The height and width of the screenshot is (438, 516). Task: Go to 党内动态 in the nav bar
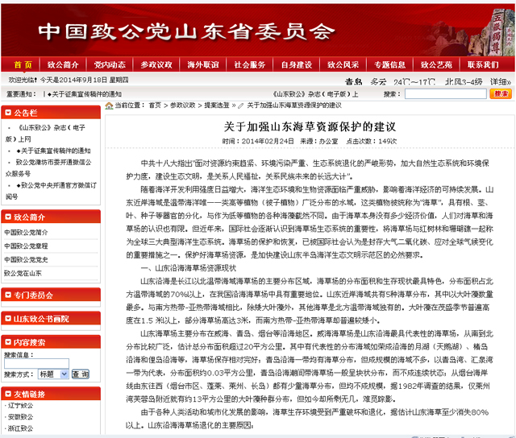point(110,64)
